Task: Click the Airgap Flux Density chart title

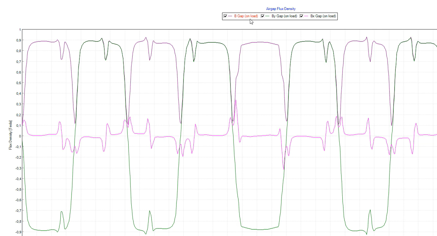Action: [x=281, y=9]
